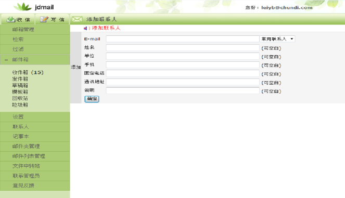Viewport: 345px width, 198px height.
Task: Click the inbox download icon beside 收信
Action: coord(11,19)
